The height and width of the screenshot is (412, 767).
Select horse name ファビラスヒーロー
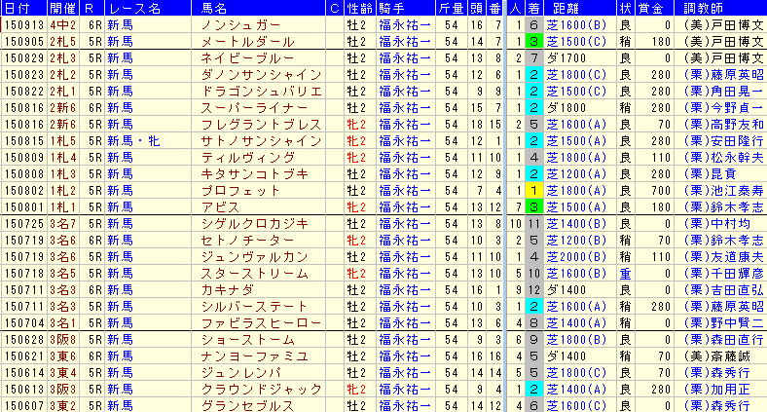point(261,323)
